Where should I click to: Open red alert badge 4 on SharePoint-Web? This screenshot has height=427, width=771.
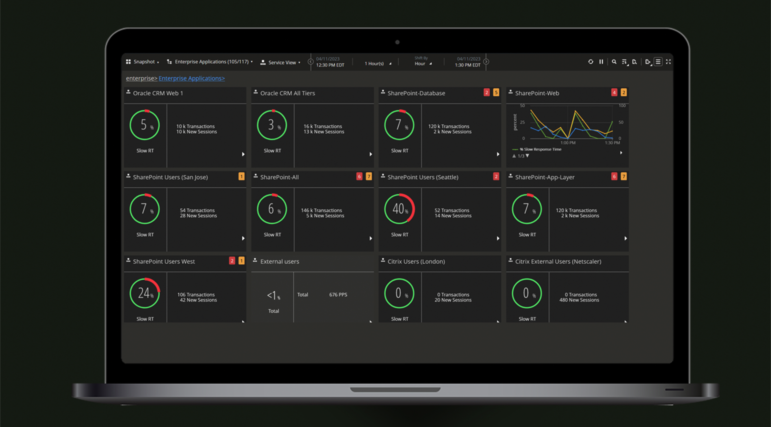click(614, 92)
